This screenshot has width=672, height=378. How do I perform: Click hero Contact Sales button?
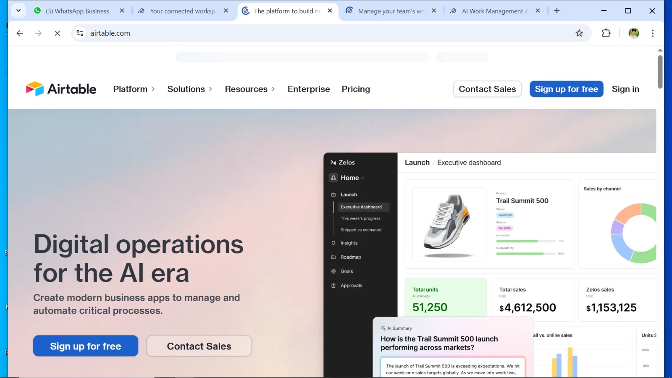(x=199, y=346)
